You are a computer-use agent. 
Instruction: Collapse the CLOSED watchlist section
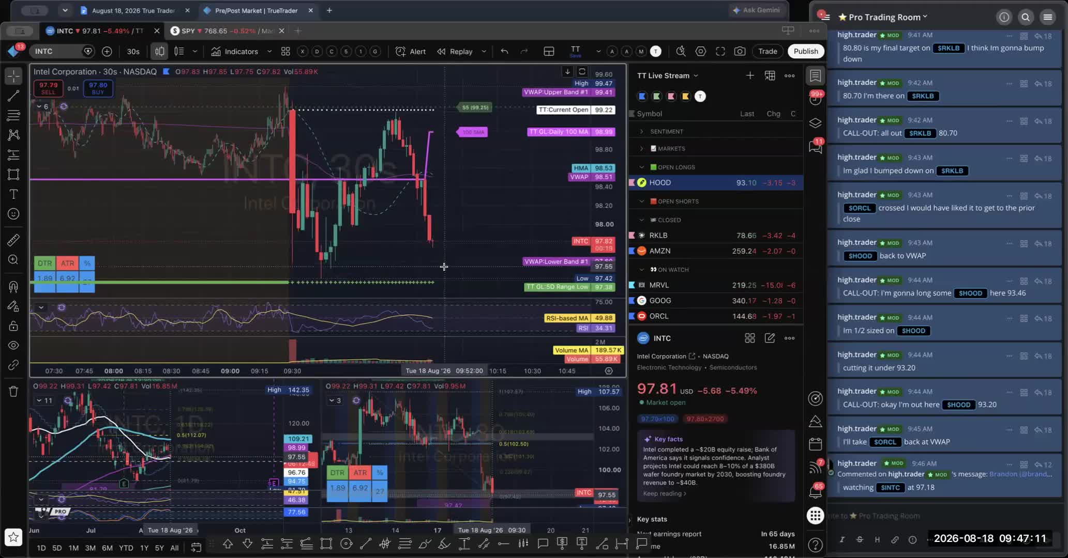642,220
